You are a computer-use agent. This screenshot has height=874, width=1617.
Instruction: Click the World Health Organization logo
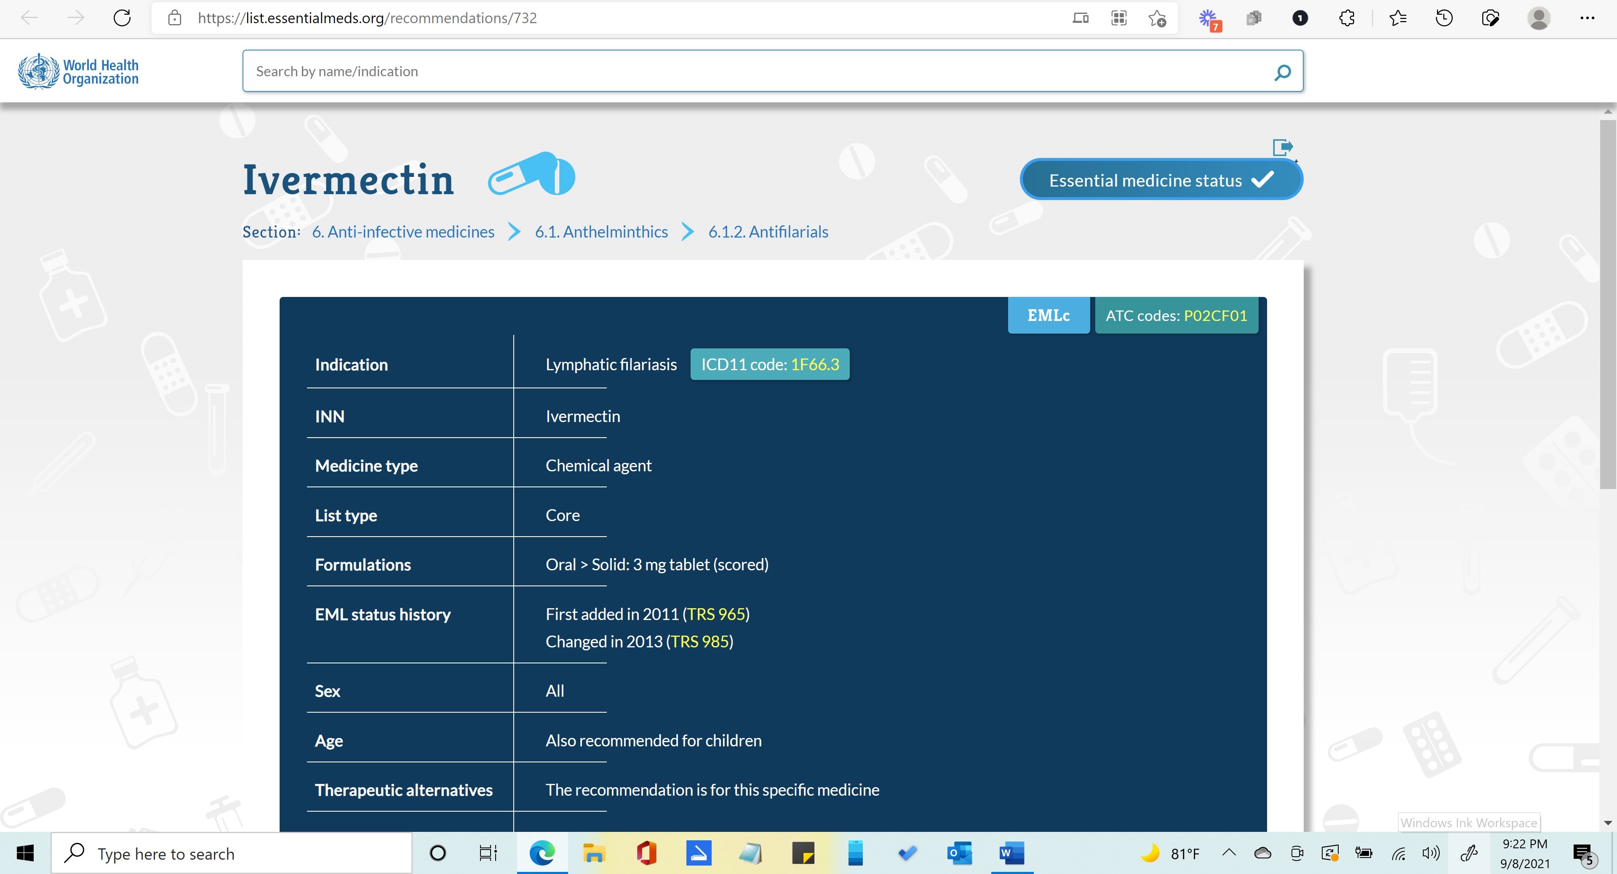pos(78,72)
